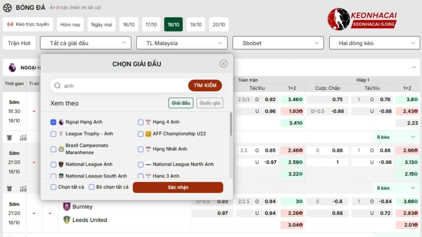The height and width of the screenshot is (237, 422).
Task: Switch to the Hôm nay tab
Action: [70, 25]
